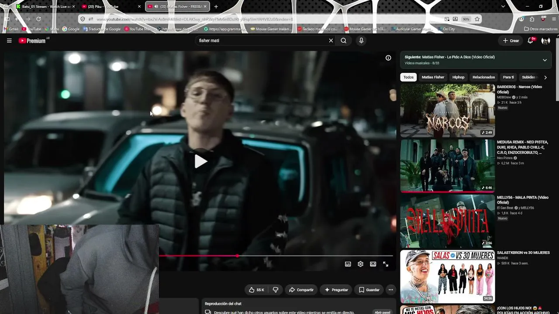Select the Matias Fisher filter chip
This screenshot has width=559, height=314.
[433, 77]
